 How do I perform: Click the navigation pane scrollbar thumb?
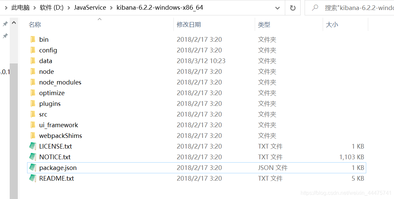pyautogui.click(x=14, y=131)
